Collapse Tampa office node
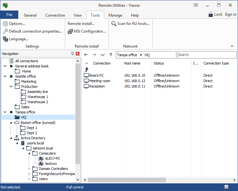 coord(5,112)
